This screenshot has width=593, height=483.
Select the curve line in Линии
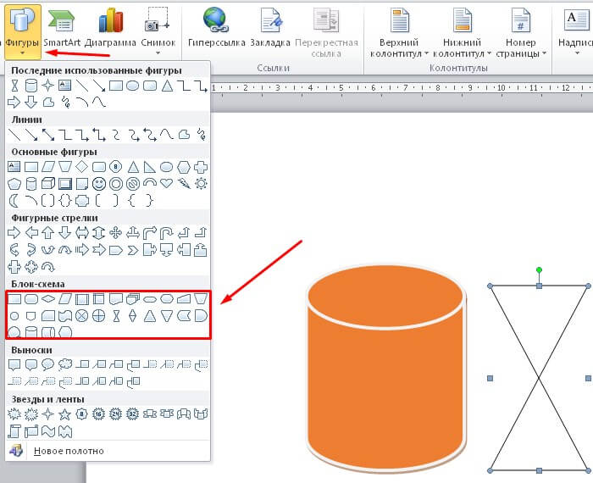pyautogui.click(x=167, y=134)
